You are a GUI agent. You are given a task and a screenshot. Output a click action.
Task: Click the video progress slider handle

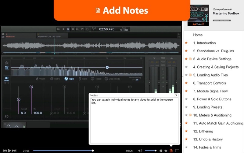(93, 151)
